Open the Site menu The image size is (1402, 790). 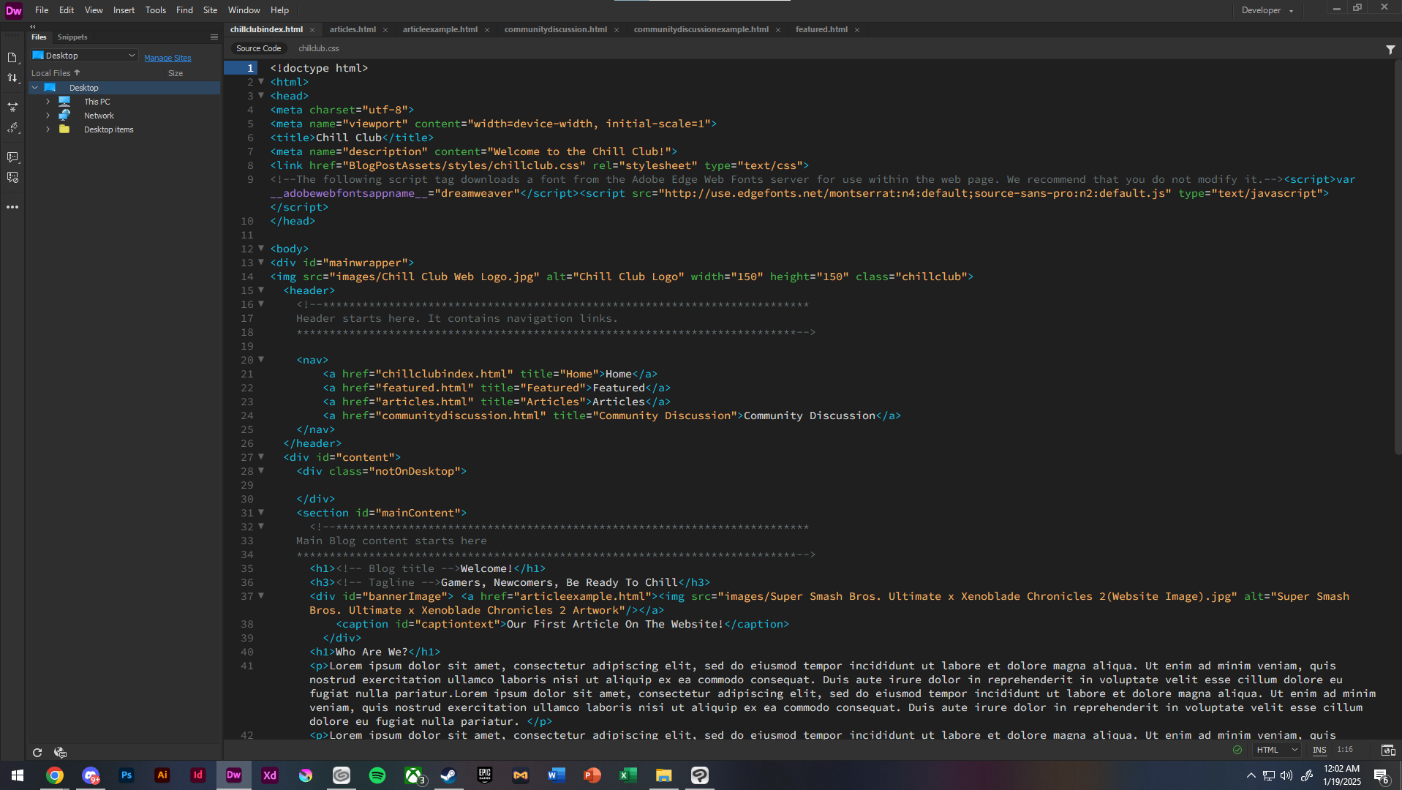[210, 10]
